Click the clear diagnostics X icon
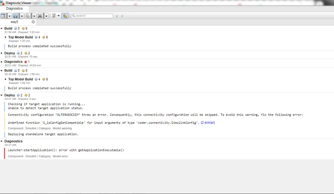The height and width of the screenshot is (194, 334). click(40, 16)
